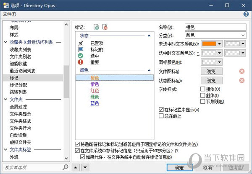Toggle 将通配符标记和标记过滤器 checkbox
Screen dimensions: 252x174
pyautogui.click(x=77, y=144)
